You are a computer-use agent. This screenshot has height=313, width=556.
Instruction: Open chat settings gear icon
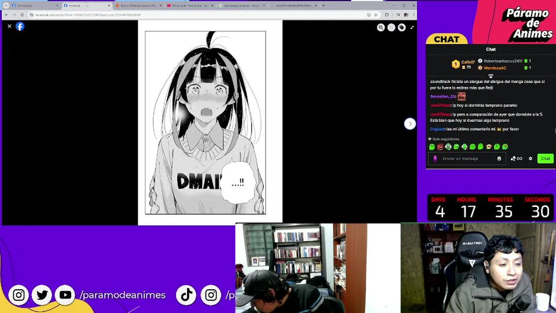530,159
